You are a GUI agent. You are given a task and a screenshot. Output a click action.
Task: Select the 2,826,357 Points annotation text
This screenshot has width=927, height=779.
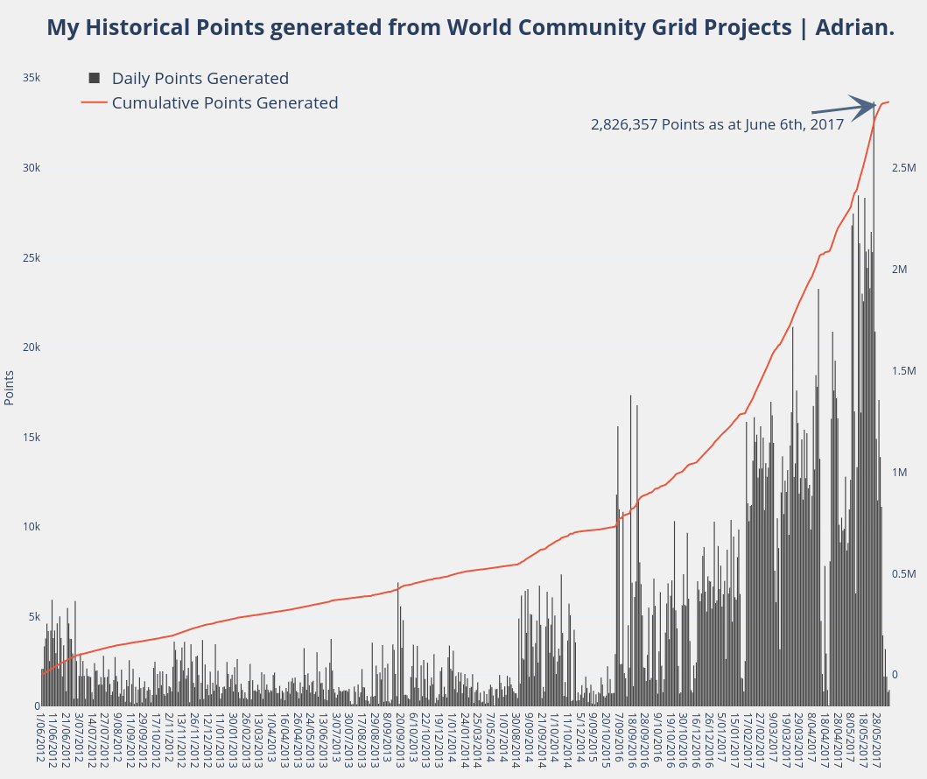717,124
